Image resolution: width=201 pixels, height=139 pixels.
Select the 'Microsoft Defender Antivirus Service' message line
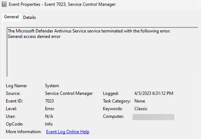pos(89,31)
